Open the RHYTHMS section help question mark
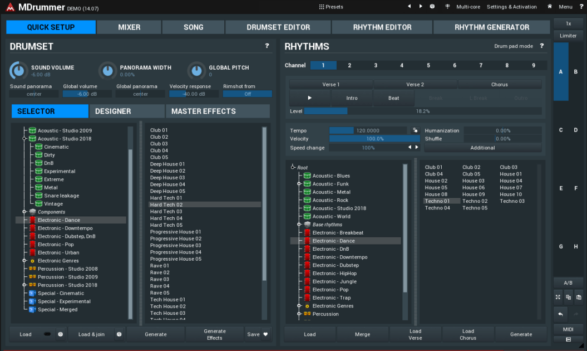The width and height of the screenshot is (587, 351). [542, 46]
